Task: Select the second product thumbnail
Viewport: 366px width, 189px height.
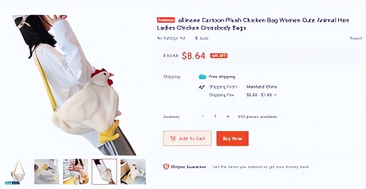Action: point(47,172)
